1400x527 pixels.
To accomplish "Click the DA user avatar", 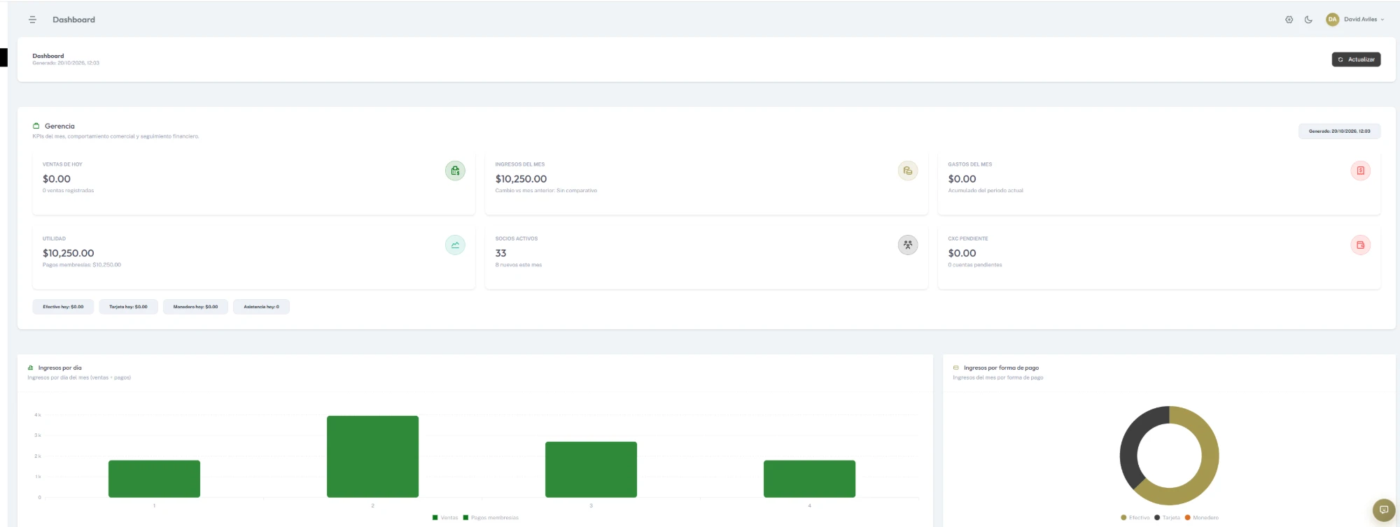I will click(x=1332, y=20).
